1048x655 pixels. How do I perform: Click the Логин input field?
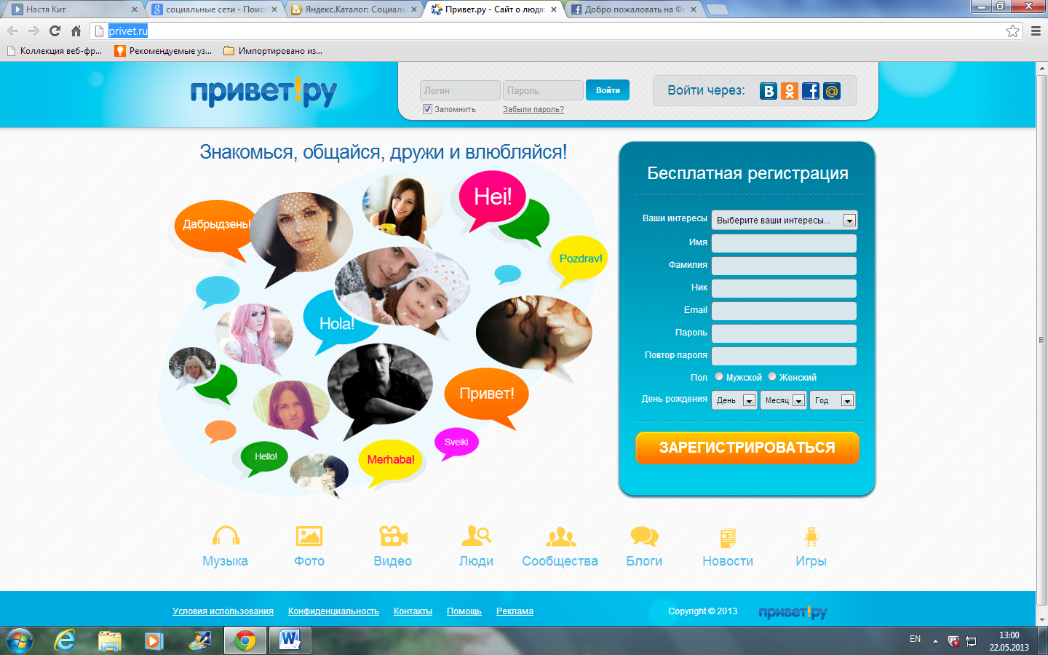tap(460, 90)
